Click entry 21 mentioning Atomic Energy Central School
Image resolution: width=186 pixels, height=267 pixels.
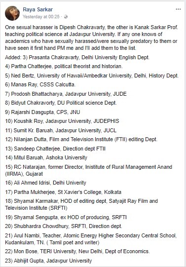click(91, 239)
